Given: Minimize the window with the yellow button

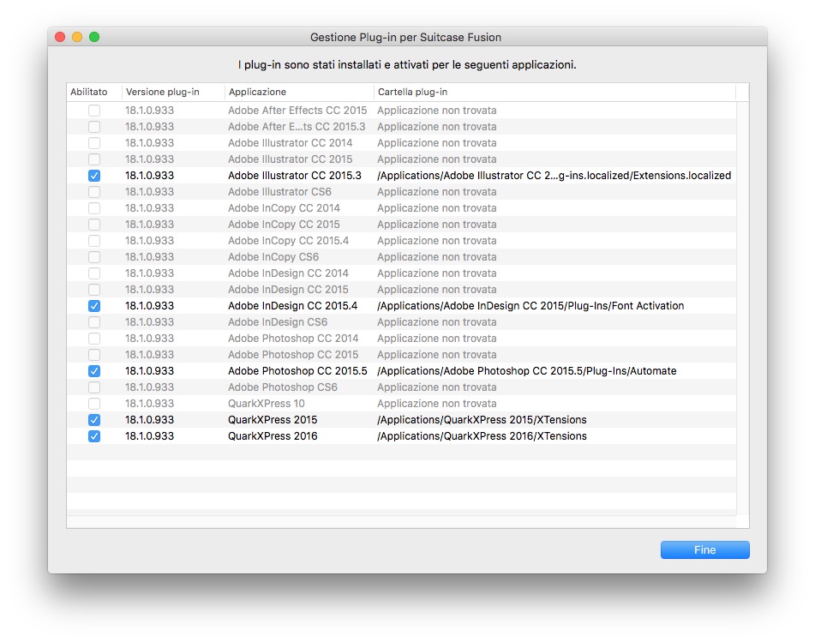Looking at the screenshot, I should tap(77, 37).
